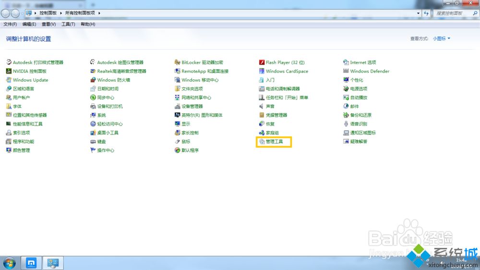Open the 查看(V) menu
The width and height of the screenshot is (480, 270).
point(48,24)
